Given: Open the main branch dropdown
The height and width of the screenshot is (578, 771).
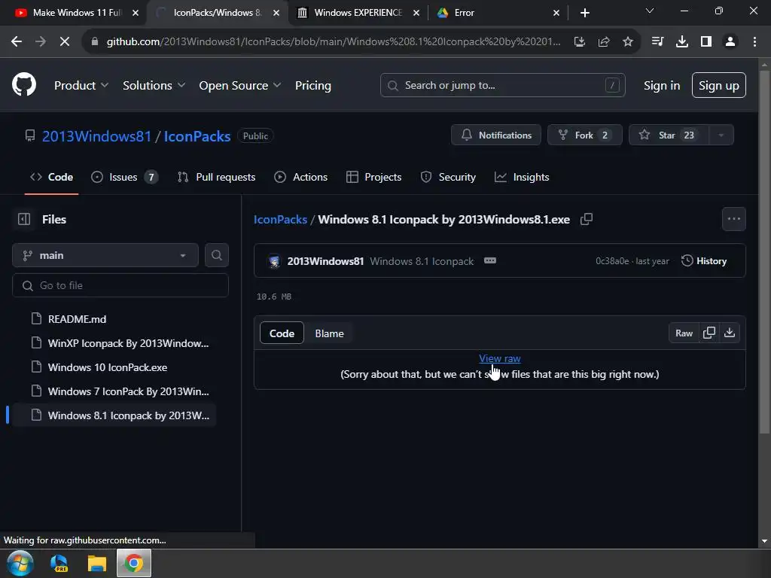Looking at the screenshot, I should click(x=105, y=255).
